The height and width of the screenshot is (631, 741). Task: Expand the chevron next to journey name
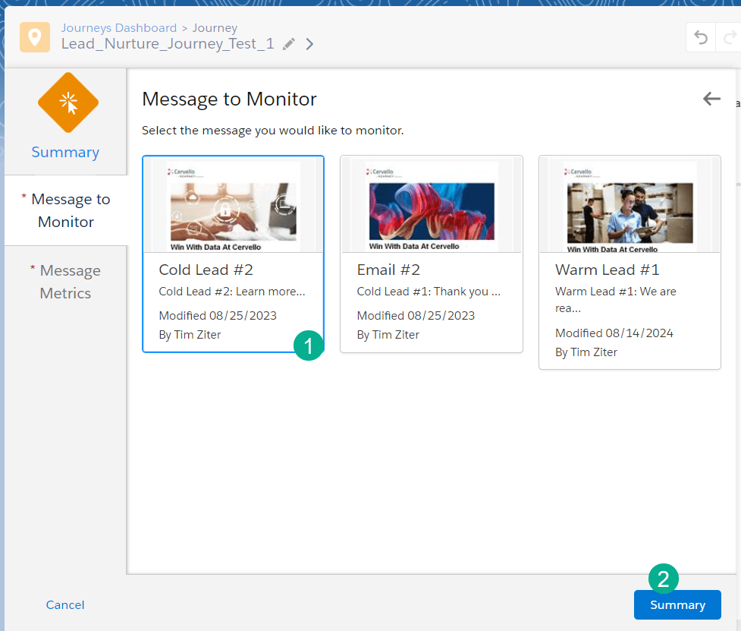[x=309, y=44]
